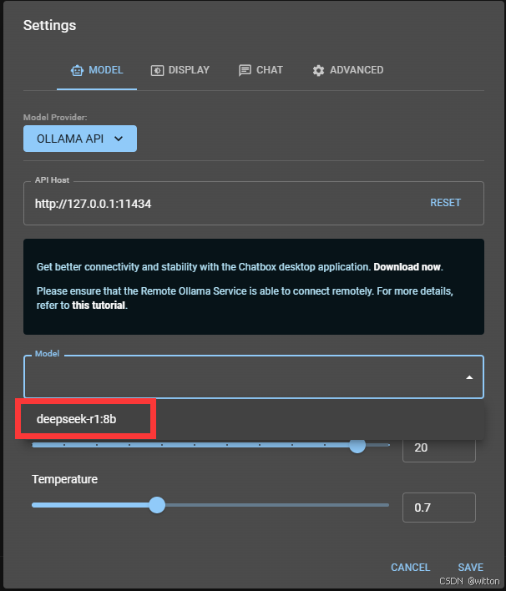
Task: Follow the Download now link
Action: [x=407, y=267]
